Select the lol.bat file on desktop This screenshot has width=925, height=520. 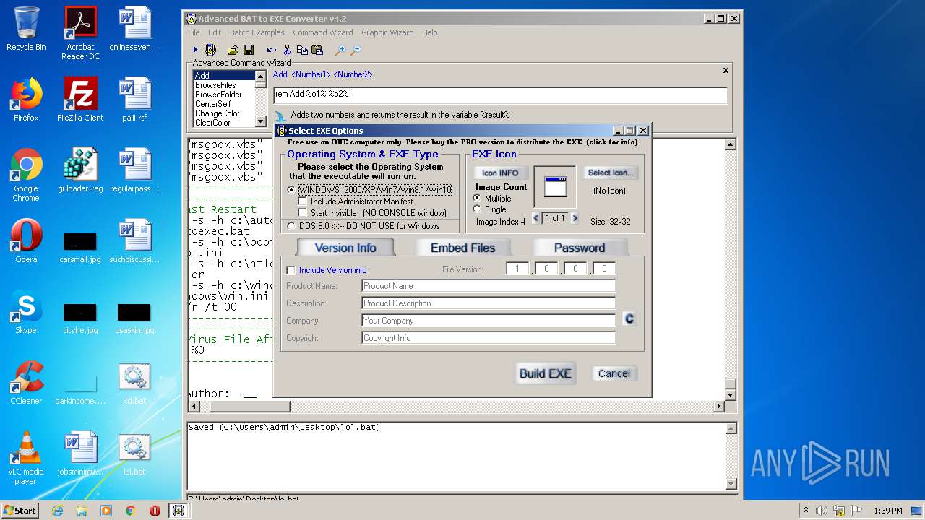pos(134,454)
